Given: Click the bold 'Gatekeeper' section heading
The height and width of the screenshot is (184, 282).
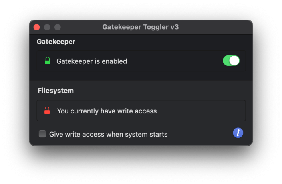Looking at the screenshot, I should [x=56, y=41].
